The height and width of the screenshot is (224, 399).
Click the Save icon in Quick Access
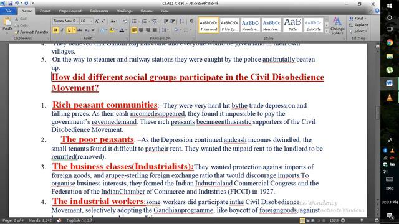click(x=11, y=3)
